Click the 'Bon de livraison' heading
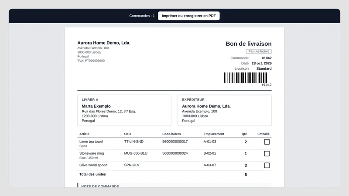 click(249, 44)
